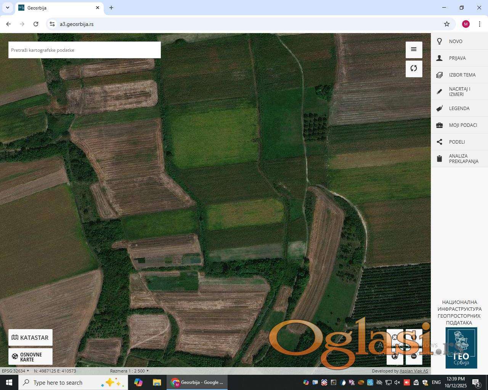The width and height of the screenshot is (488, 390).
Task: Open File Explorer from the taskbar
Action: coord(157,382)
